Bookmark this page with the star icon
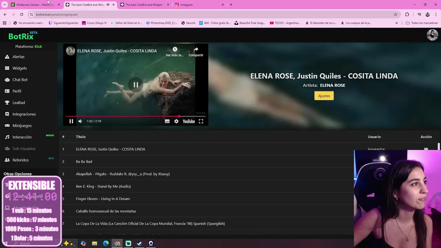441x248 pixels. [x=396, y=14]
